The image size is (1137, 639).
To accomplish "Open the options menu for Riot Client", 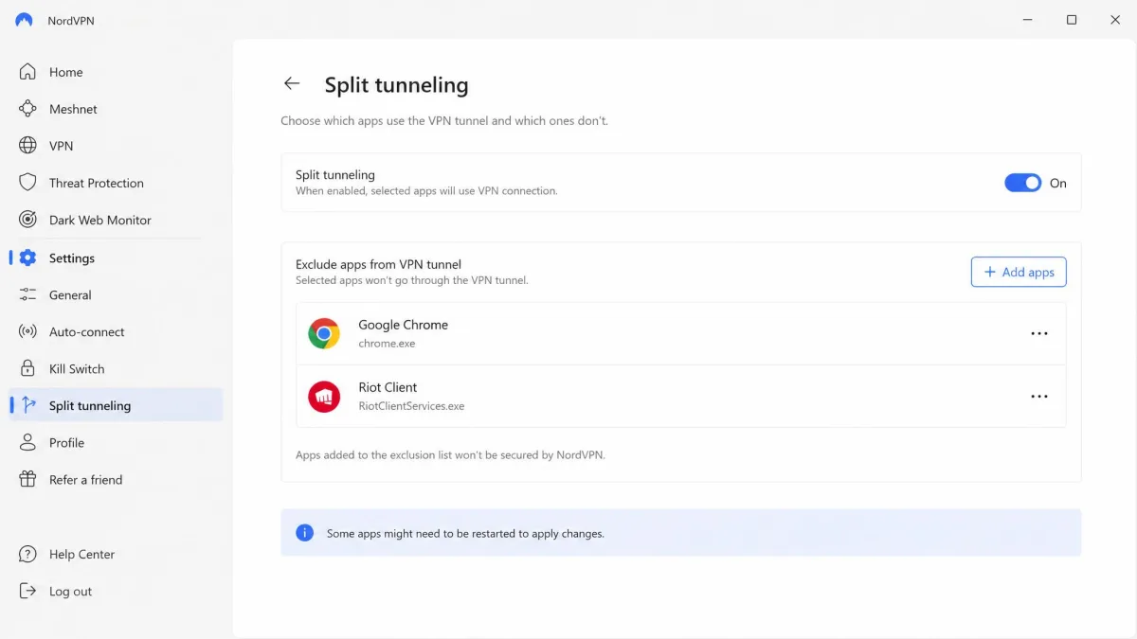I will click(x=1039, y=396).
